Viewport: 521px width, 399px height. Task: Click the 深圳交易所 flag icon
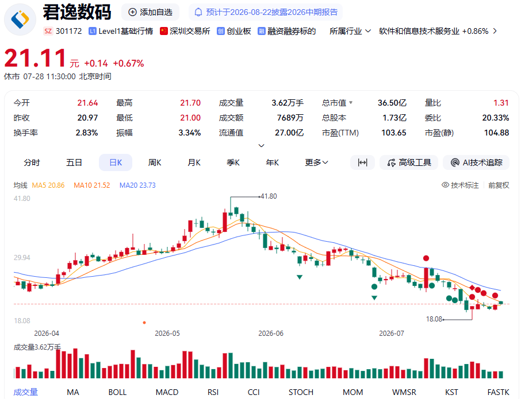(x=163, y=31)
